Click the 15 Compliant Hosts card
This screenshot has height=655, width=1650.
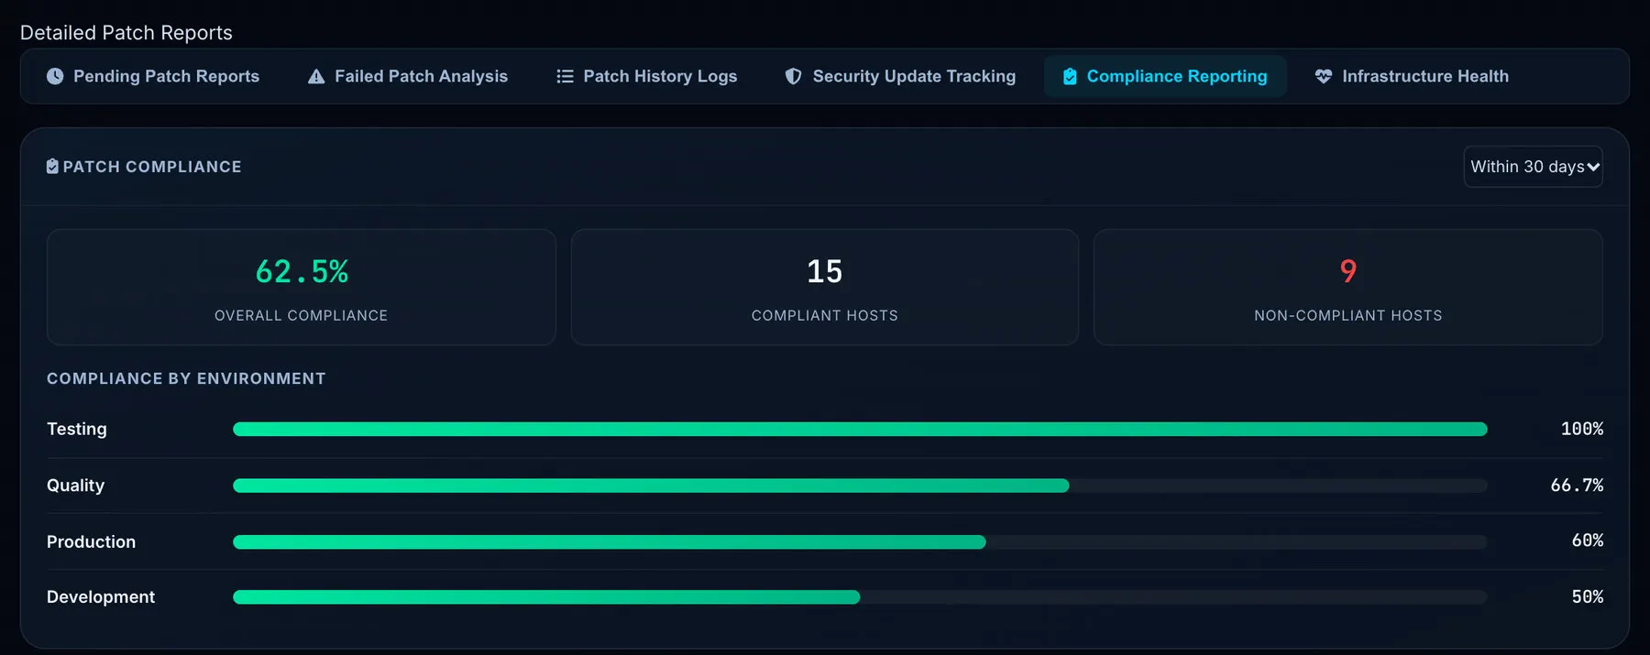coord(825,287)
